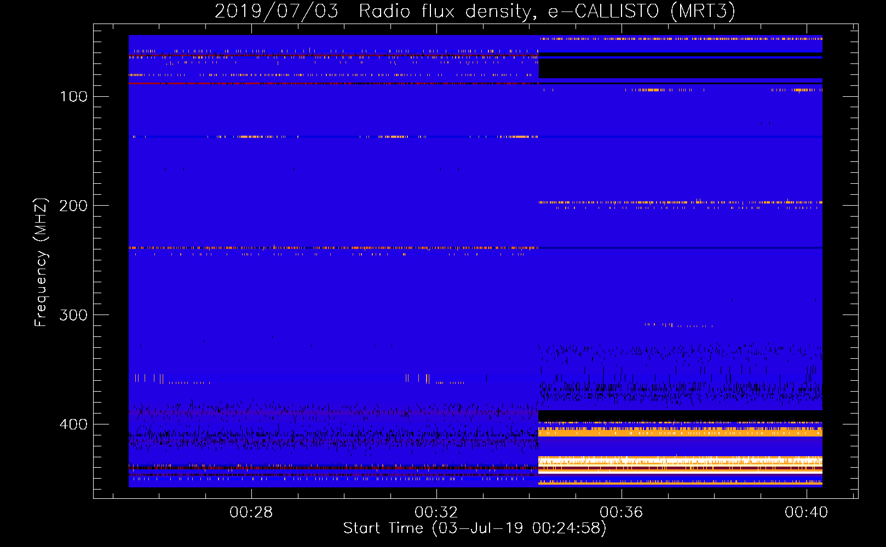Click the 100 MHz tick label
This screenshot has height=547, width=886.
(73, 97)
